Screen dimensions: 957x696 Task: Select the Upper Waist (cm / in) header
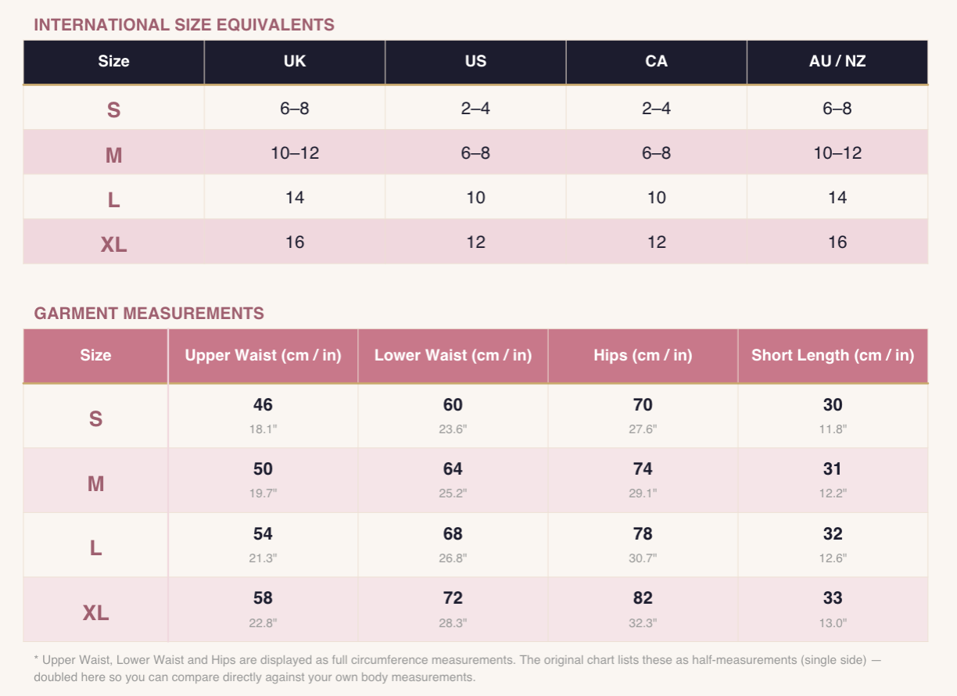263,355
